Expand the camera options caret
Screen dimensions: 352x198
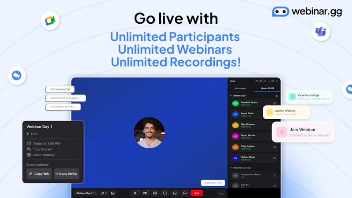[148, 191]
